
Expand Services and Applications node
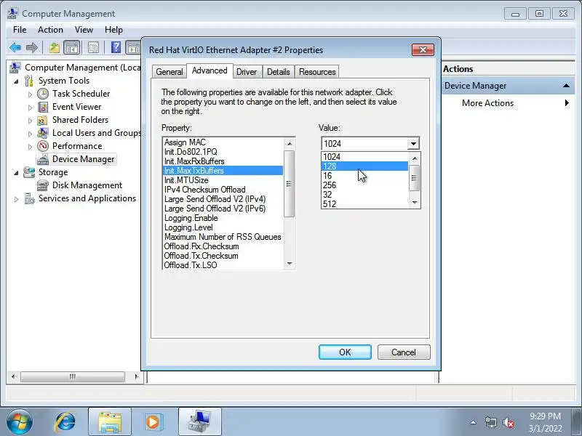click(x=16, y=199)
